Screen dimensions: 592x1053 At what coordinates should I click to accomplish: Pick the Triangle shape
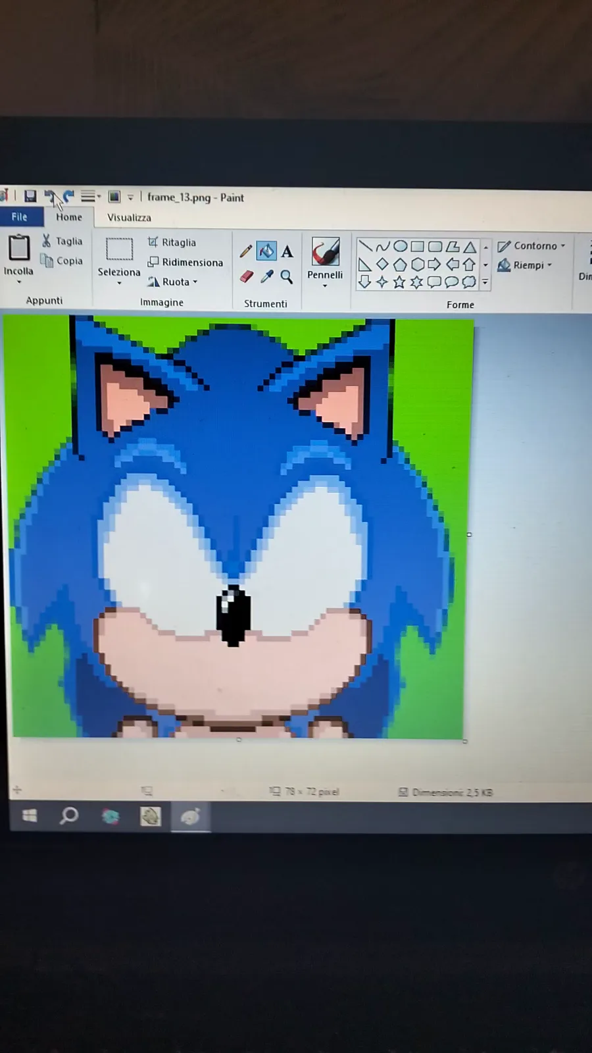click(470, 247)
